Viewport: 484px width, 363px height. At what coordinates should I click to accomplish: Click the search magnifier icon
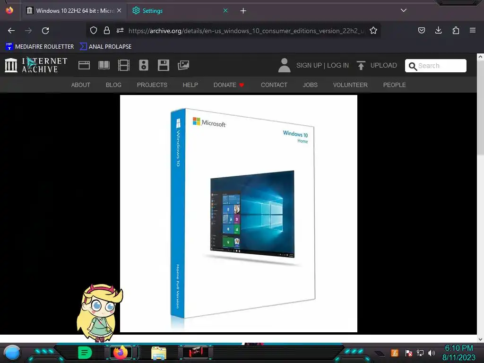coord(413,66)
